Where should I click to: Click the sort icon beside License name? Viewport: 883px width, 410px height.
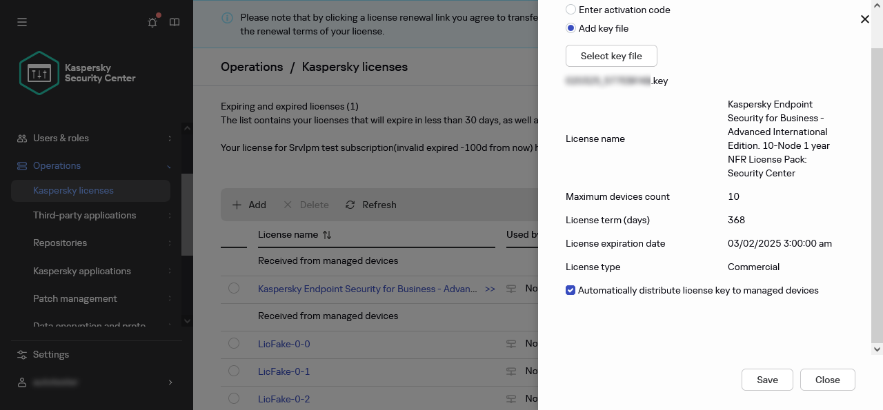327,235
